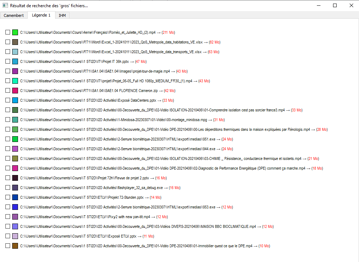Select the MAISON BBC BIOCLIMATIQUE.mp4 entry

[138, 226]
